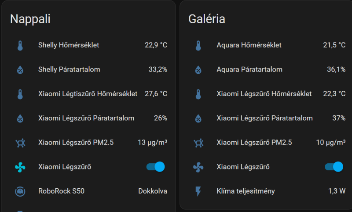Open Xiaomi Légtiszűrő Hőmérséklet 27,6 °C entity
The height and width of the screenshot is (212, 352).
(92, 94)
